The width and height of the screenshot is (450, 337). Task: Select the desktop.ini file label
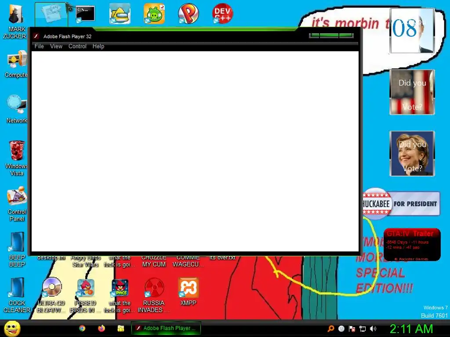(51, 258)
